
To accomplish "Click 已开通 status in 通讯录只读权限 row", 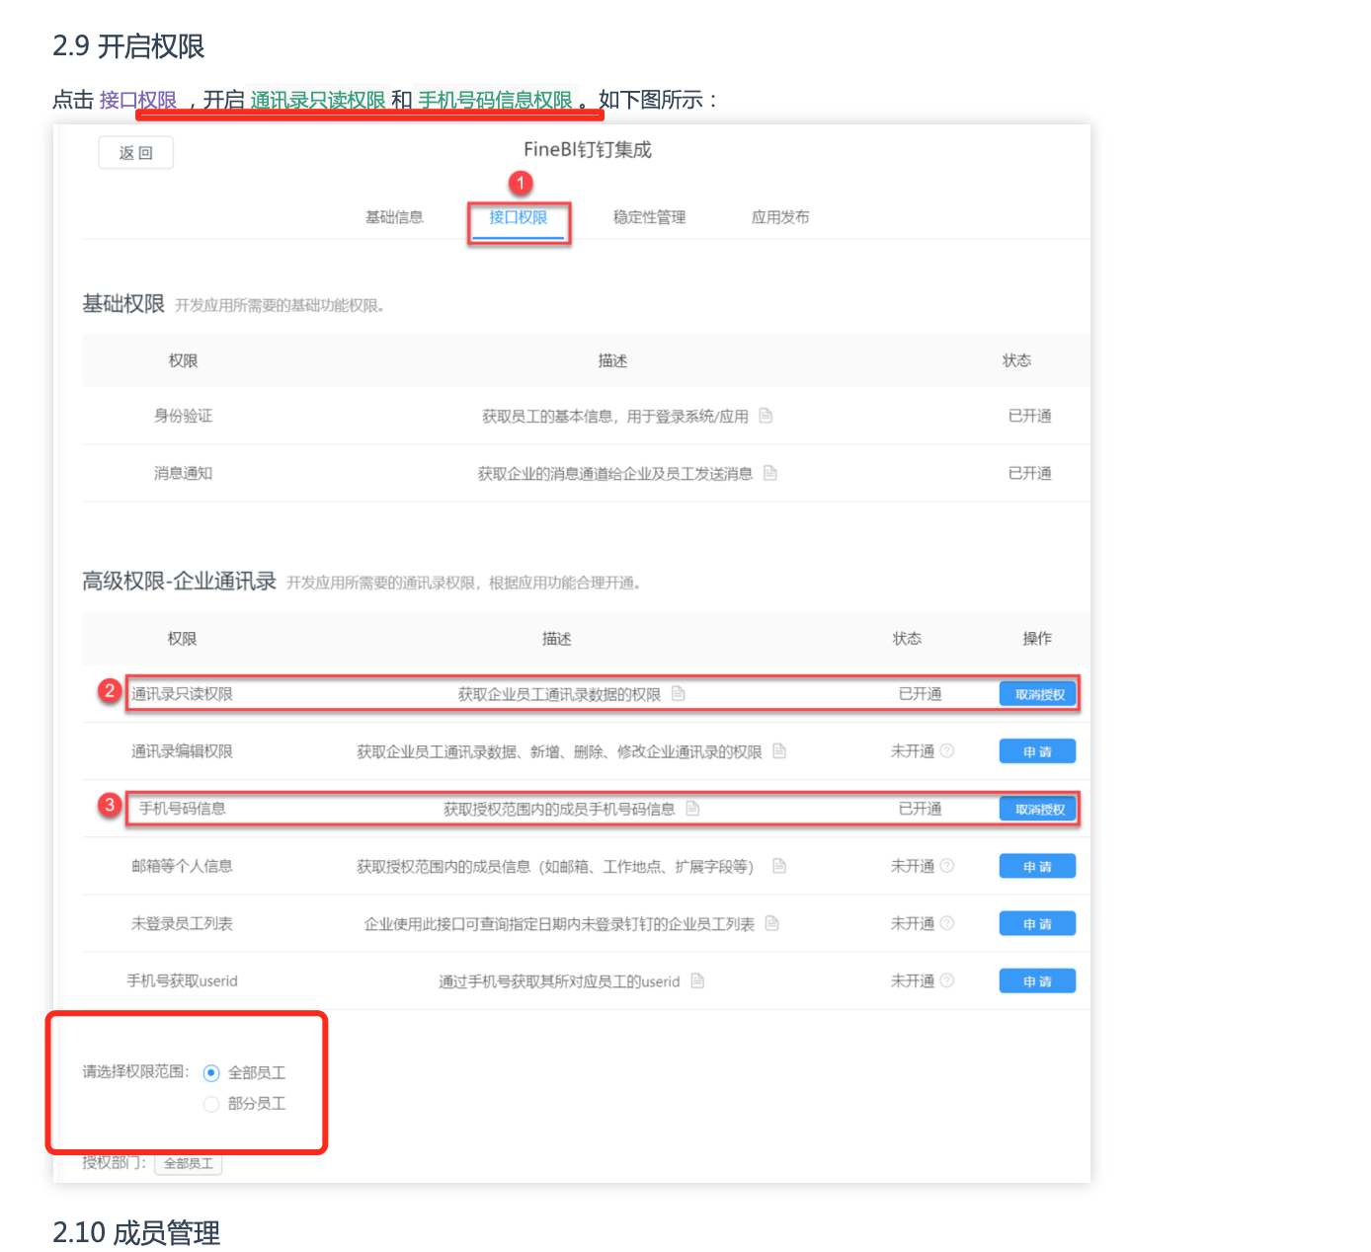I will (x=920, y=694).
